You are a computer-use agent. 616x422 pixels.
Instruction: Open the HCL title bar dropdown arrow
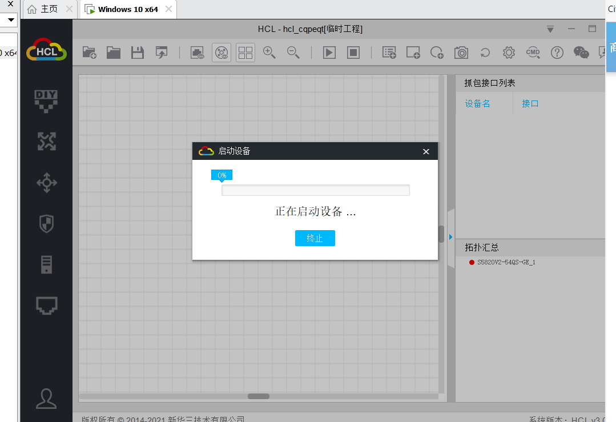coord(550,29)
